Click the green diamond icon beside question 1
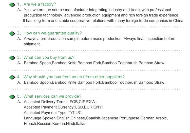 pos(12,5)
